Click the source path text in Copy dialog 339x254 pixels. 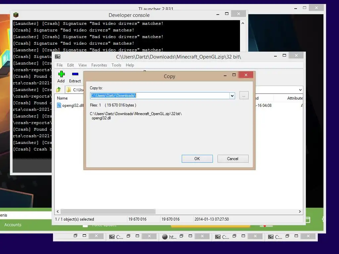[x=136, y=114]
